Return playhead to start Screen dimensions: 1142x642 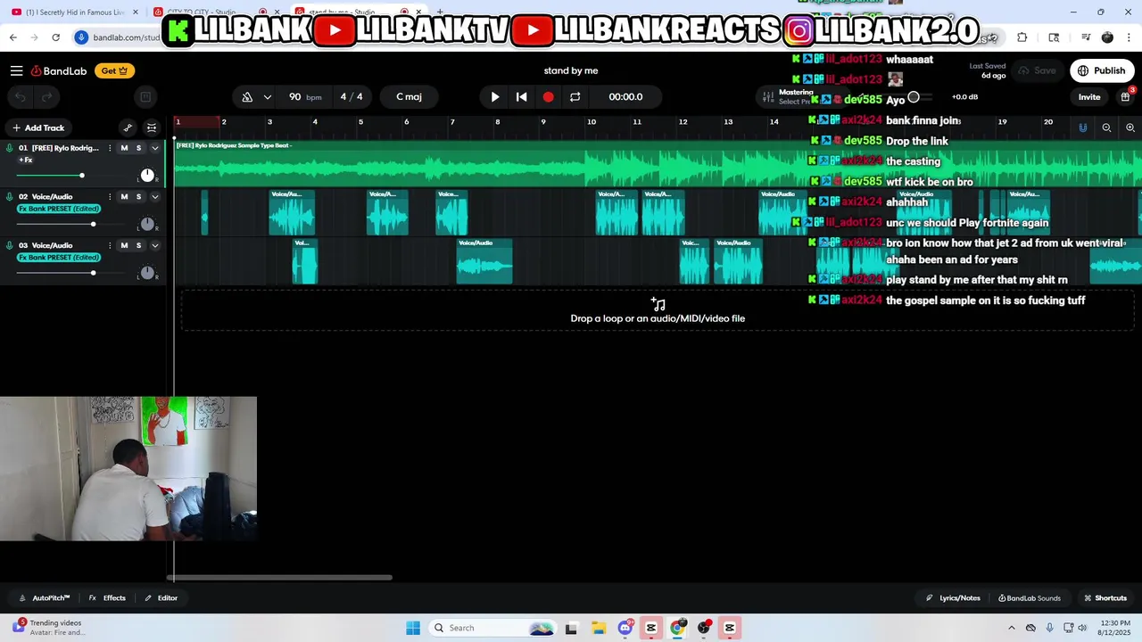pyautogui.click(x=522, y=96)
